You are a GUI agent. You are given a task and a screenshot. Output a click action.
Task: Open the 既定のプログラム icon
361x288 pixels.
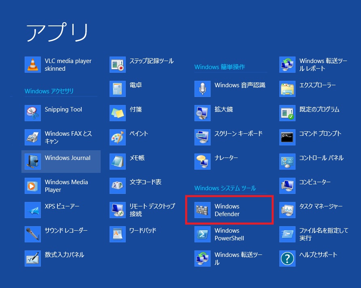(x=287, y=113)
